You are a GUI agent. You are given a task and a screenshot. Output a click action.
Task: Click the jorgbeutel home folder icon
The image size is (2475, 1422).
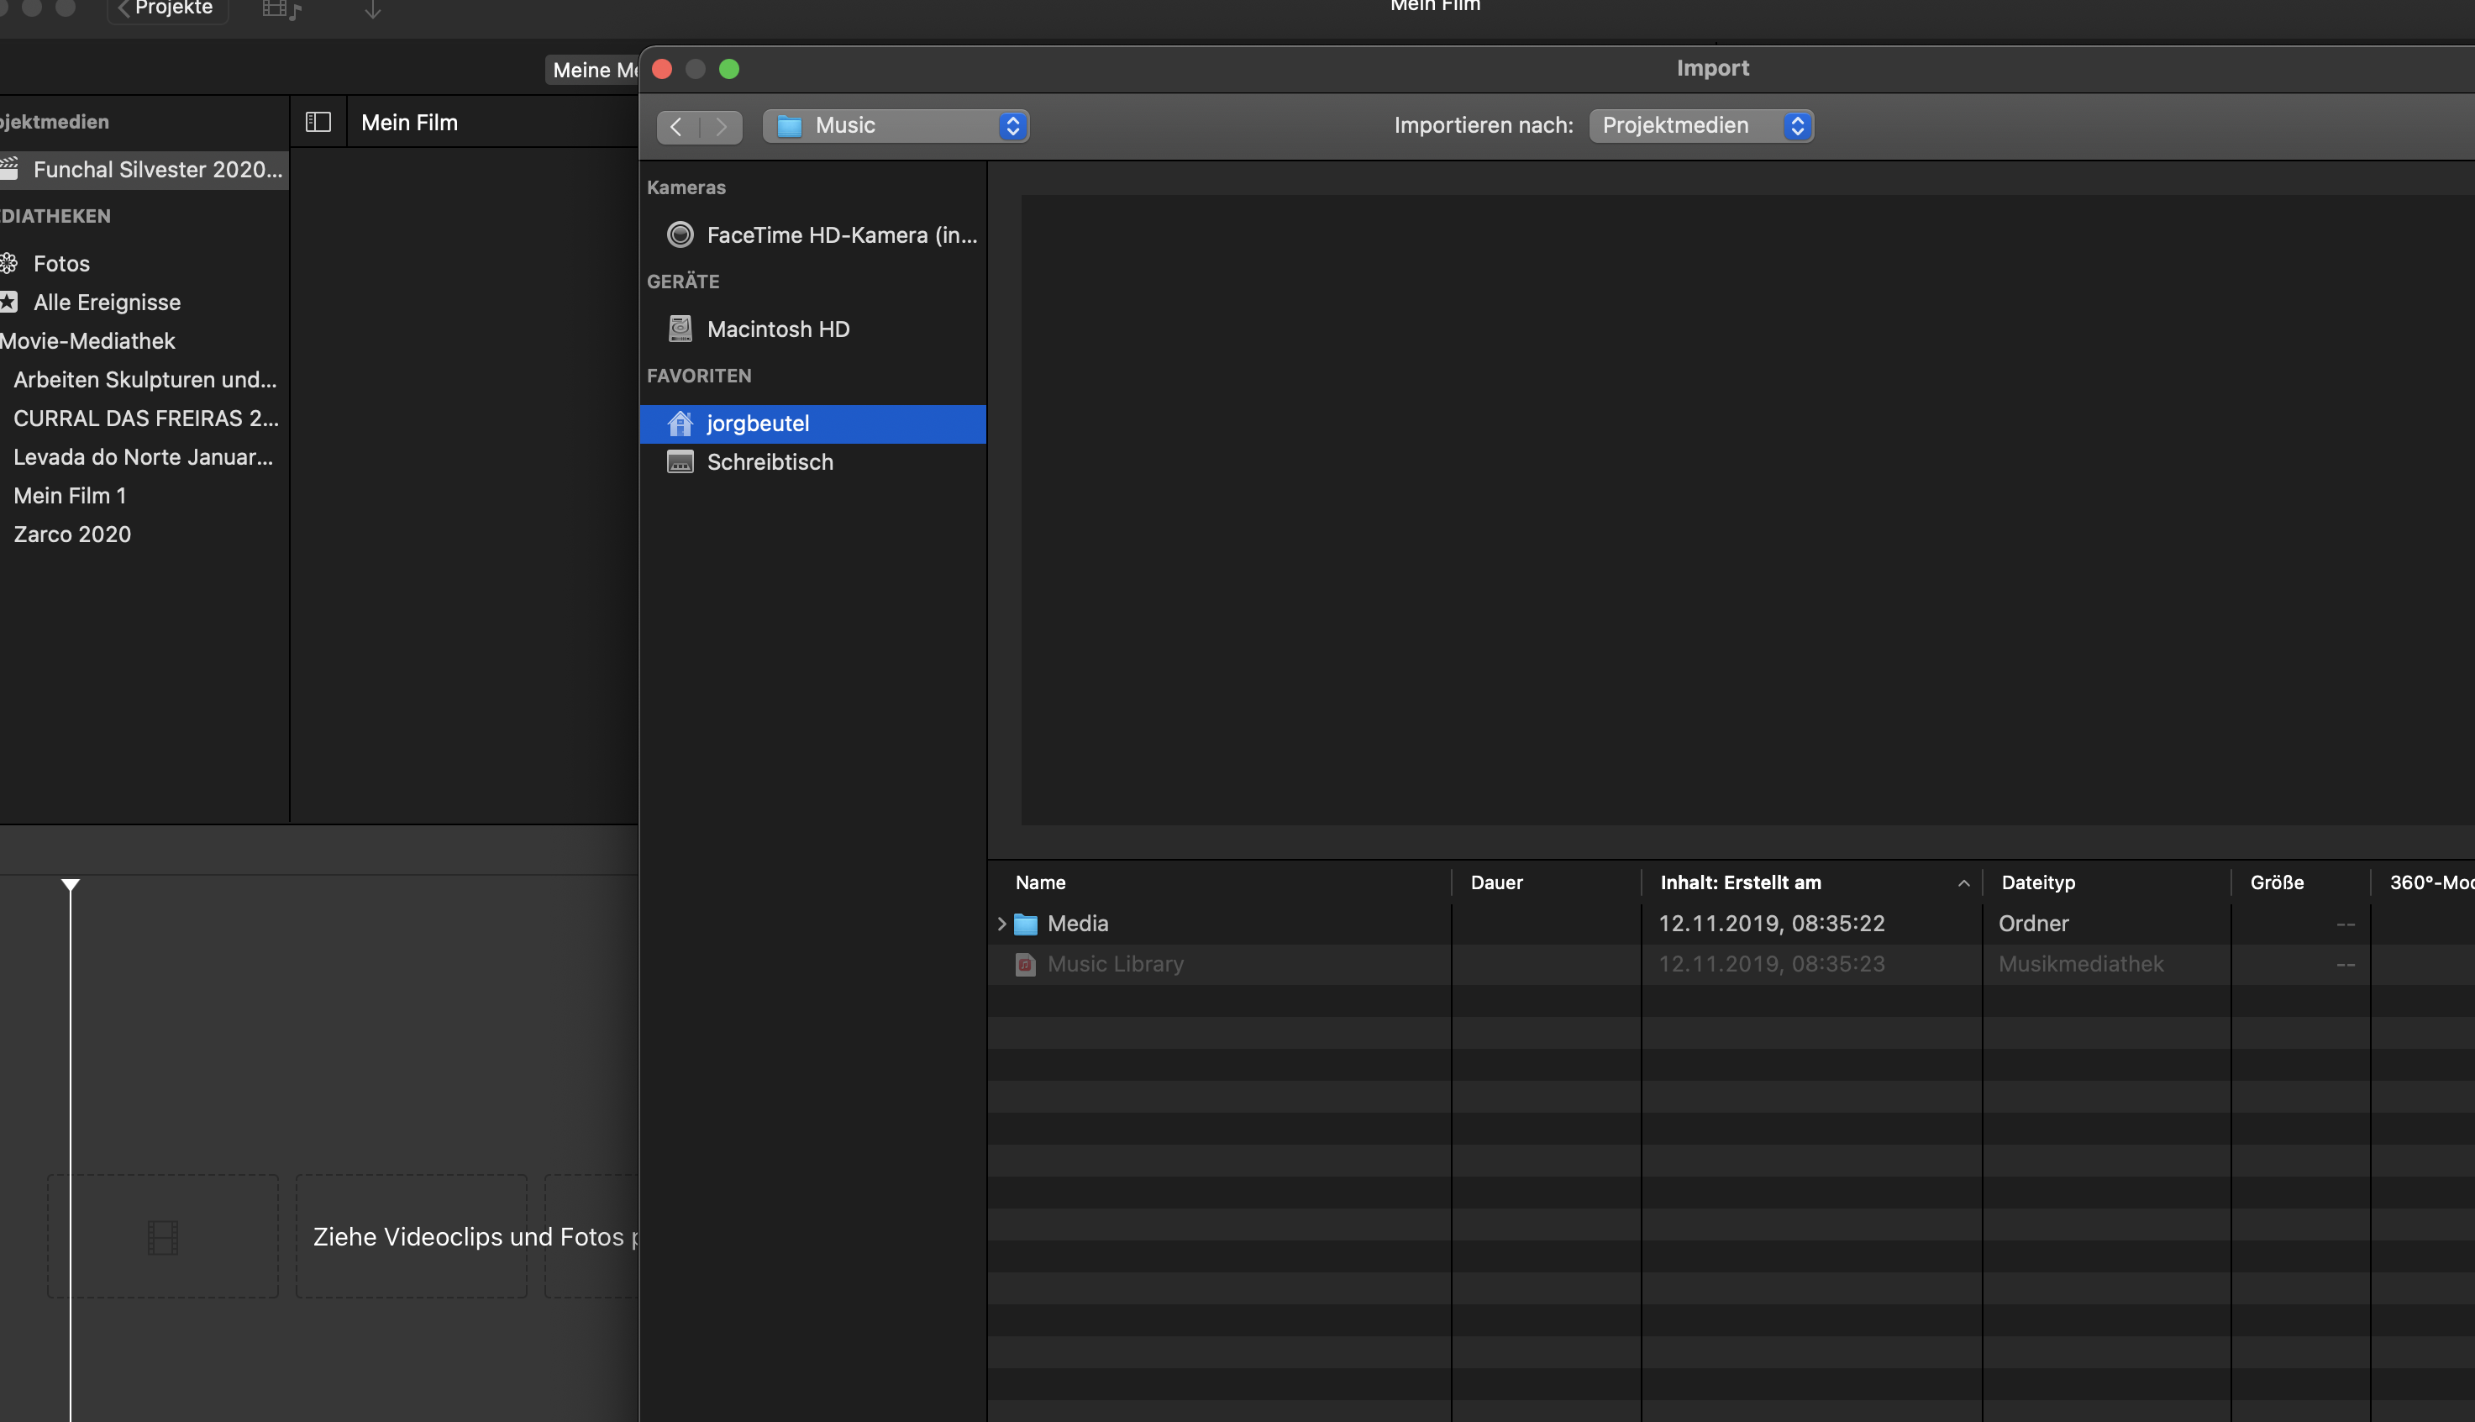click(680, 423)
